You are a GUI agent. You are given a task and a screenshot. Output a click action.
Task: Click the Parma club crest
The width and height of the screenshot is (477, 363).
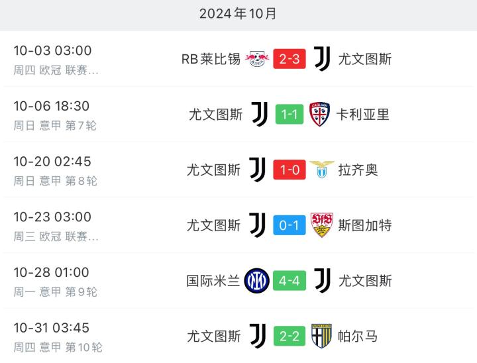tap(322, 336)
